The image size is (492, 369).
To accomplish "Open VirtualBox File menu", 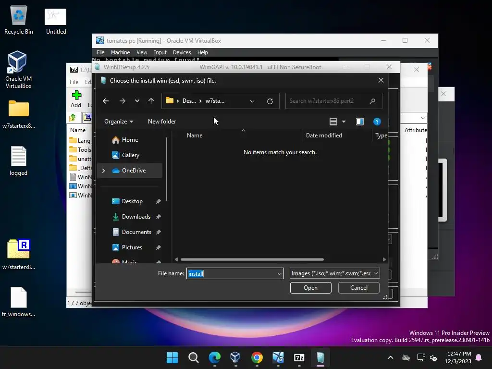I will tap(100, 52).
